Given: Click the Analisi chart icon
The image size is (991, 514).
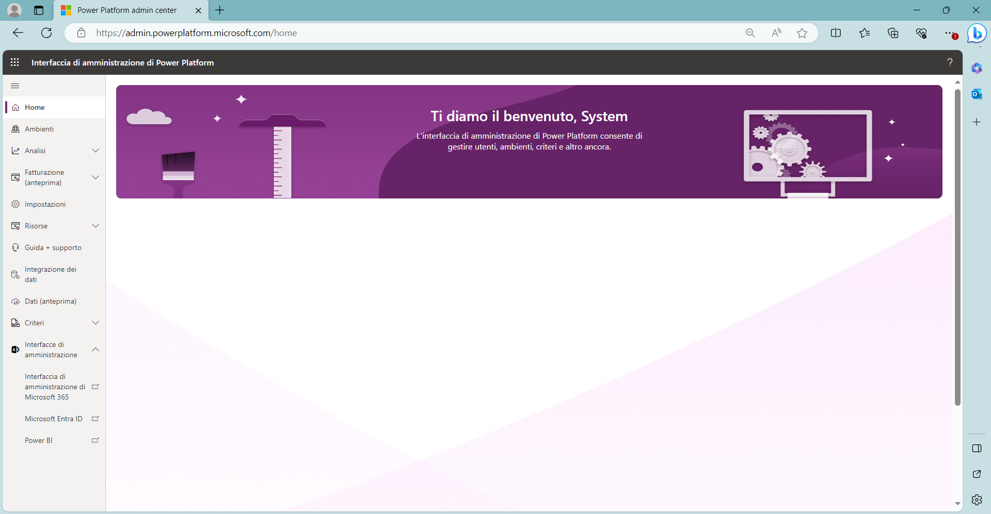Looking at the screenshot, I should (15, 151).
